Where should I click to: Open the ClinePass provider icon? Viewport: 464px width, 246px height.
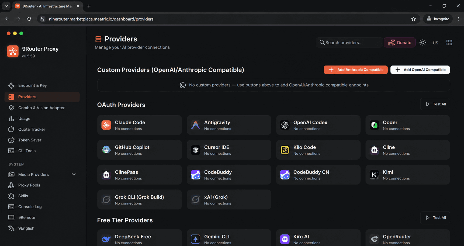pos(106,175)
